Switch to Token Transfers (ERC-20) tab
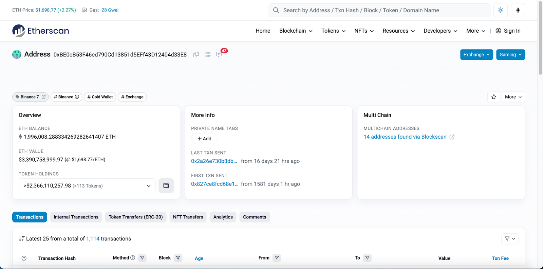The image size is (543, 269). pyautogui.click(x=136, y=217)
